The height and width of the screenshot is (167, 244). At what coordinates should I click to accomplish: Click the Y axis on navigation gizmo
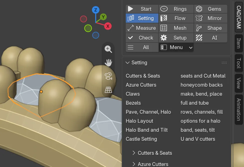[x=103, y=17]
